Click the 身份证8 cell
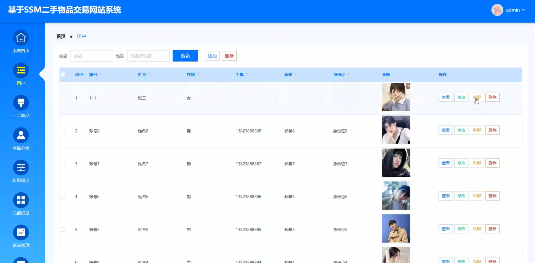 point(340,131)
